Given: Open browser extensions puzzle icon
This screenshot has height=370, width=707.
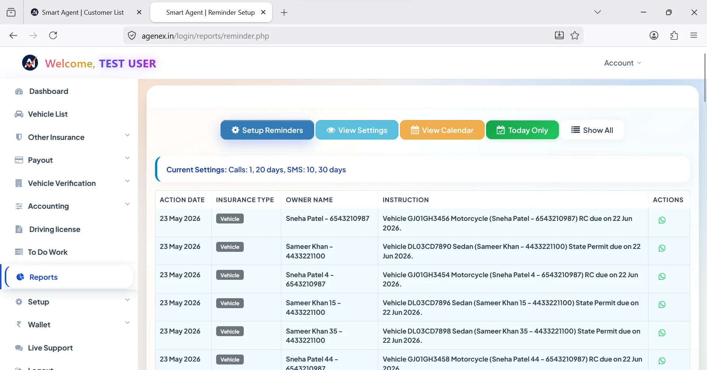Looking at the screenshot, I should 674,35.
